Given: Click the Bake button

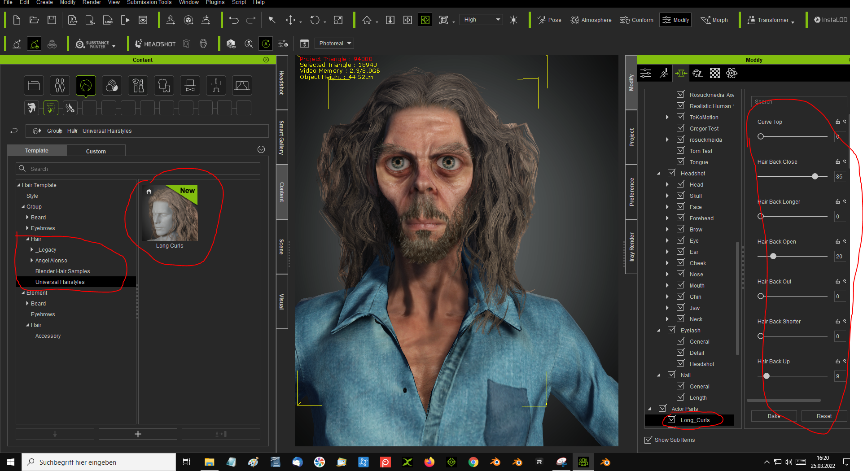Looking at the screenshot, I should coord(774,416).
